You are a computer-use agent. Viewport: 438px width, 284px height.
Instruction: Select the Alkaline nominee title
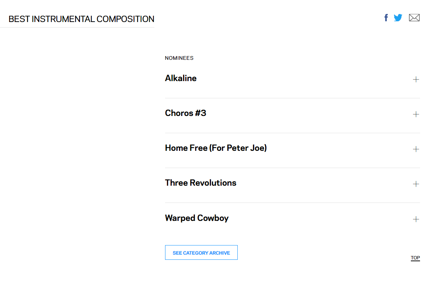tap(181, 78)
